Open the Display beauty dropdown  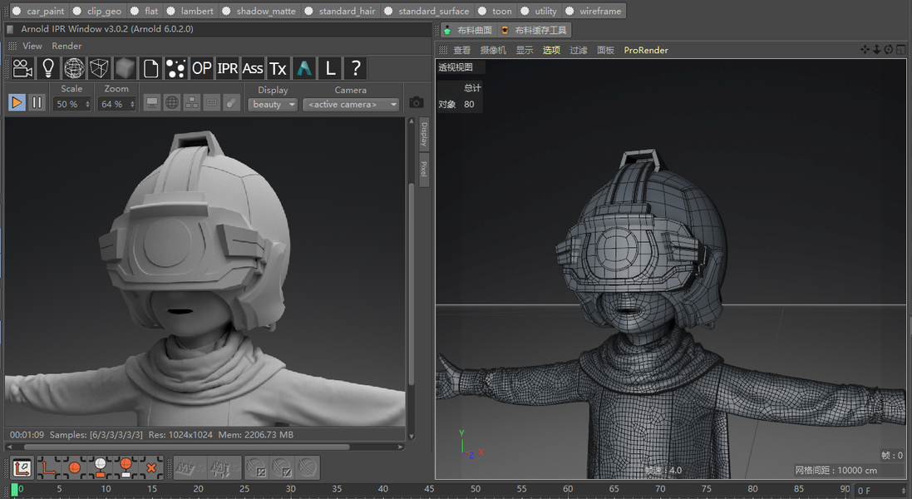(273, 105)
